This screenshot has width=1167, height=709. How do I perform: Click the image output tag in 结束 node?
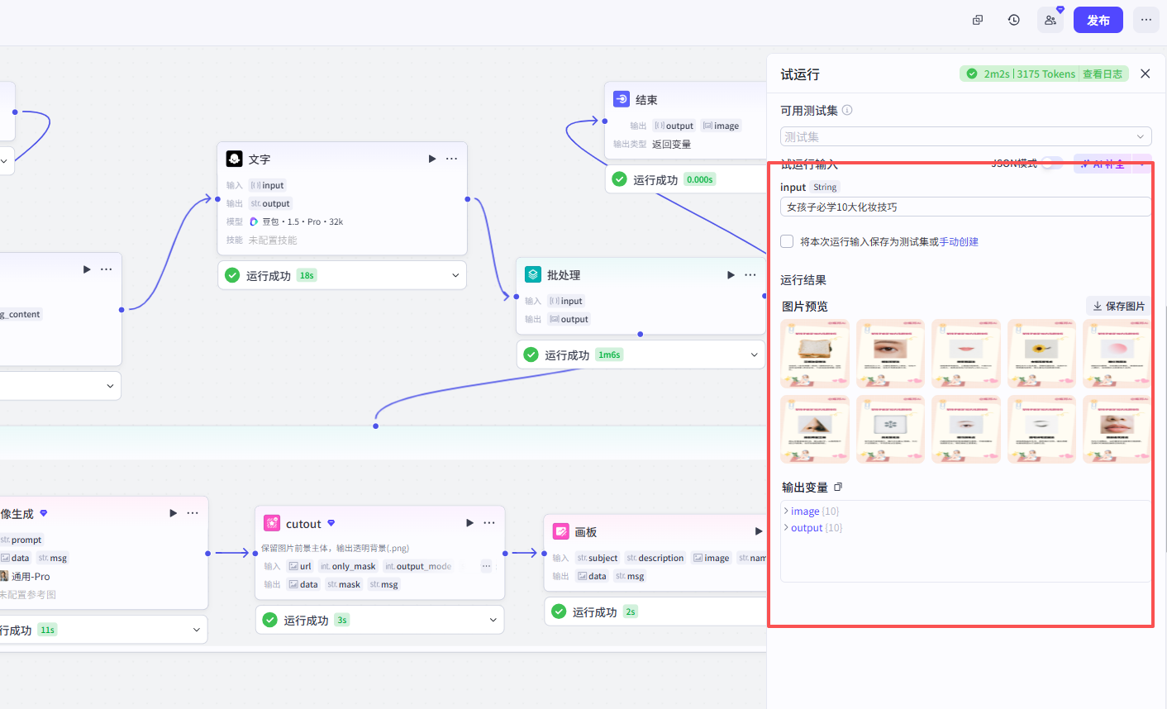(721, 126)
